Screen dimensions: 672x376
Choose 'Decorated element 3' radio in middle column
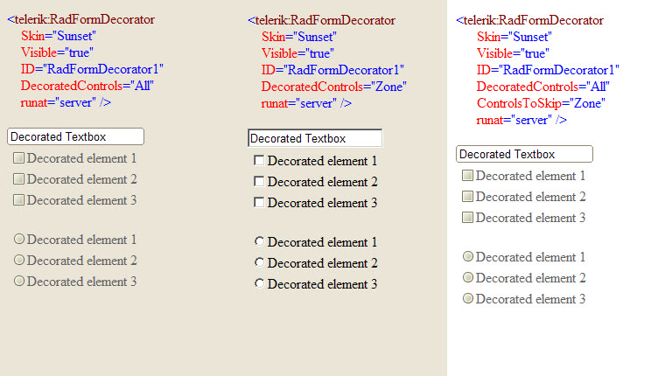pyautogui.click(x=259, y=283)
